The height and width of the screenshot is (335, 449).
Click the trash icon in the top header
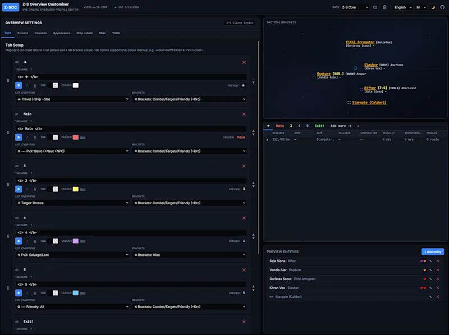click(x=384, y=7)
